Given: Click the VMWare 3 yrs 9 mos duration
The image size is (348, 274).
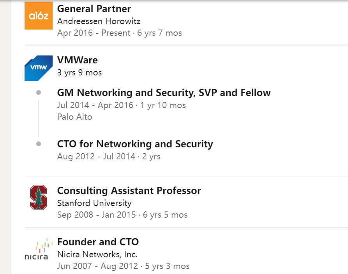Looking at the screenshot, I should [x=79, y=73].
